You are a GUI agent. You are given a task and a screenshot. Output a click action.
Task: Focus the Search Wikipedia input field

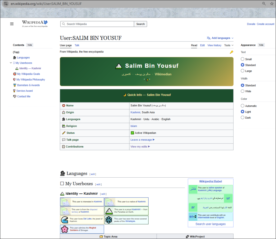pos(97,24)
